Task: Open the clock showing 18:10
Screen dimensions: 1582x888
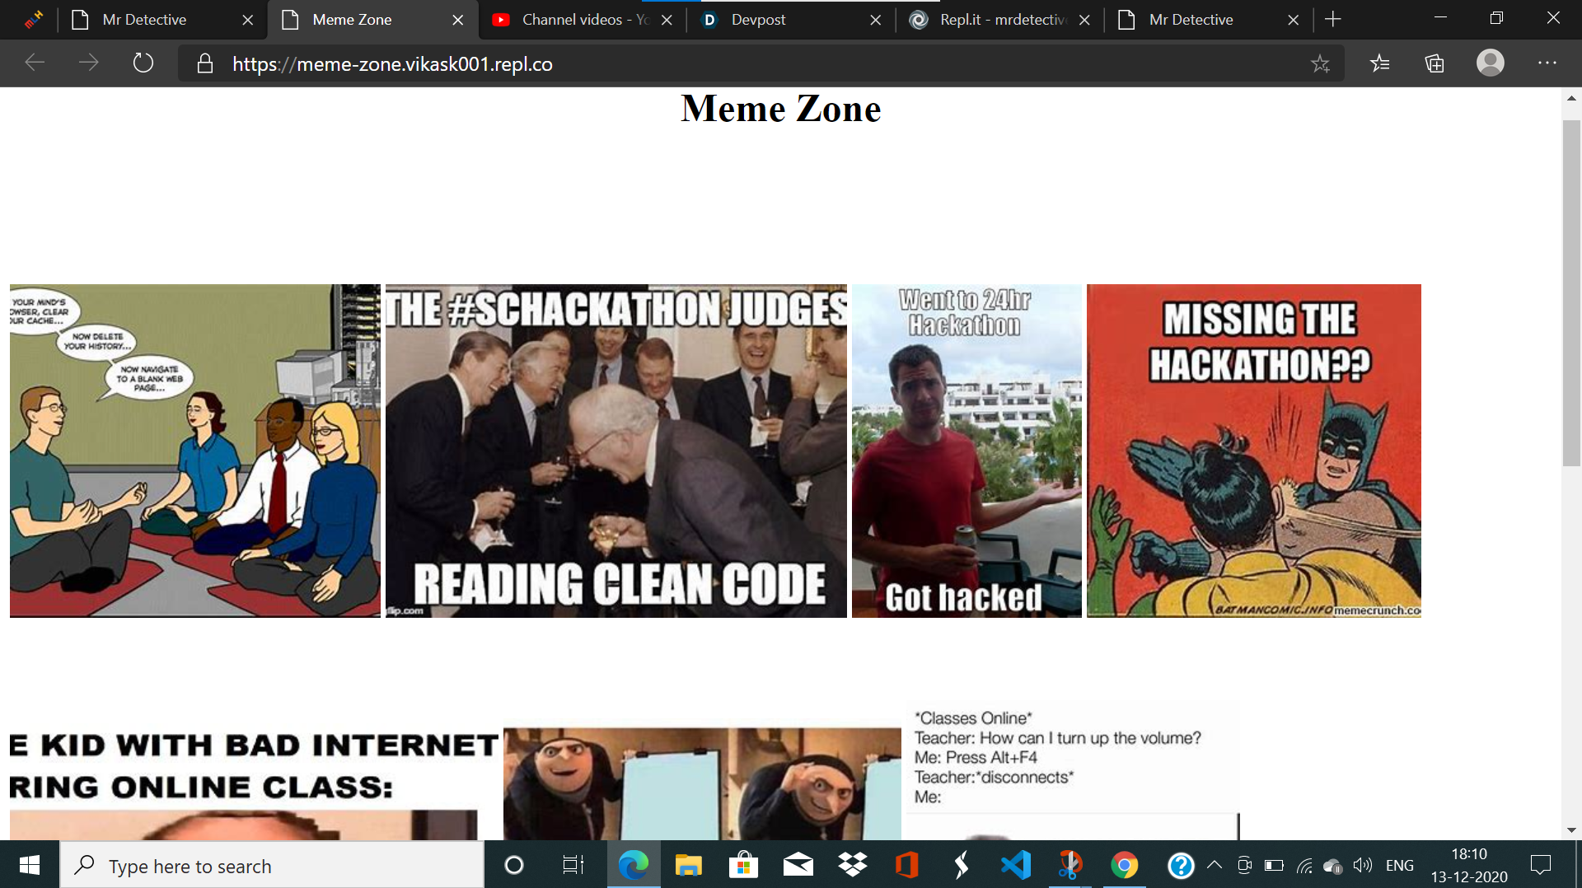Action: click(1469, 865)
